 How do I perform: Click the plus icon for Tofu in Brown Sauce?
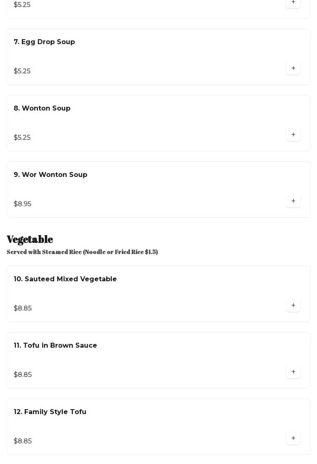[x=293, y=372]
